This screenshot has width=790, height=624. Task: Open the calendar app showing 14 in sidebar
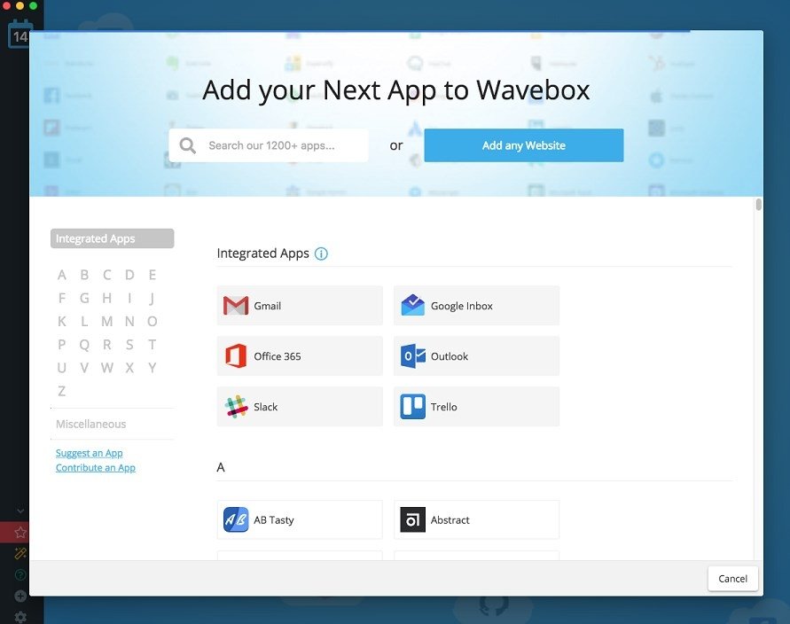point(20,35)
